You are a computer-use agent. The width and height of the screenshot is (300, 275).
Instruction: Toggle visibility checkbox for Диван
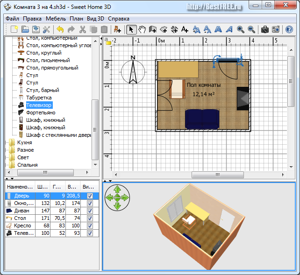click(90, 211)
